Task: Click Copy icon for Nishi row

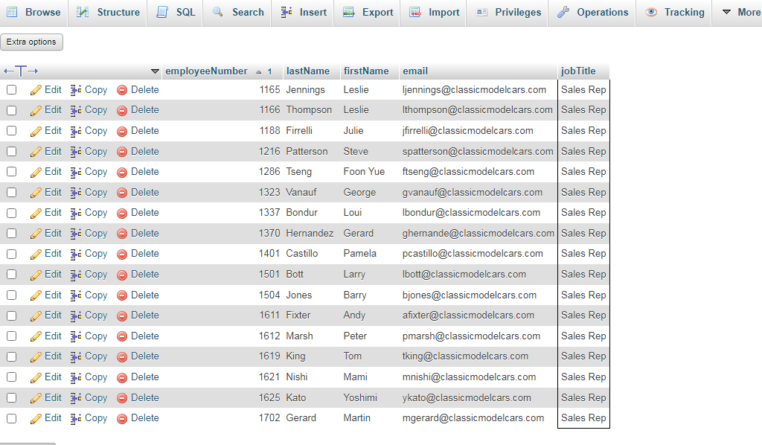Action: tap(75, 377)
